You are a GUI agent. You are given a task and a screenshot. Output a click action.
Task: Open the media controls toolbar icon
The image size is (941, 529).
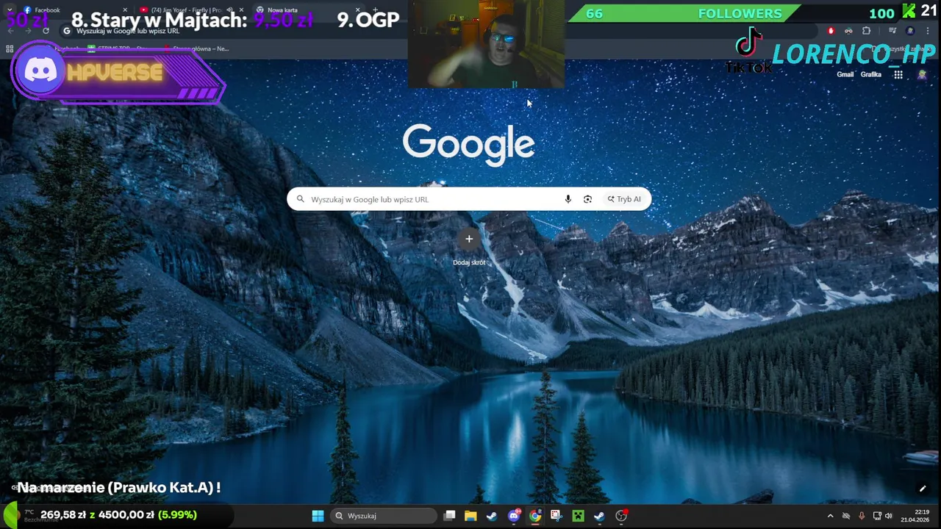[x=892, y=31]
